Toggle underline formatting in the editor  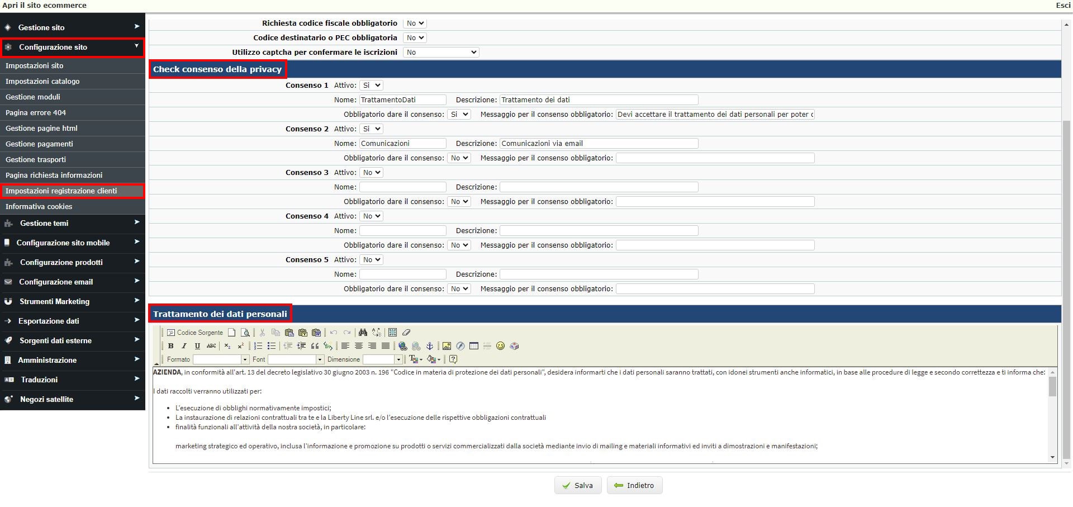pos(197,346)
